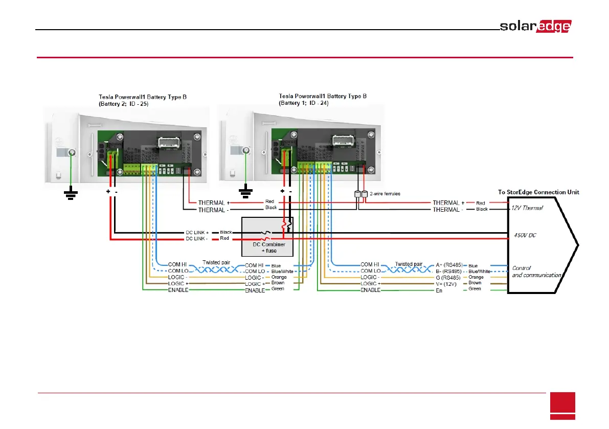Click the StorEdge Connection Unit arrow shape
Viewport: 609px width, 429px height.
point(543,245)
